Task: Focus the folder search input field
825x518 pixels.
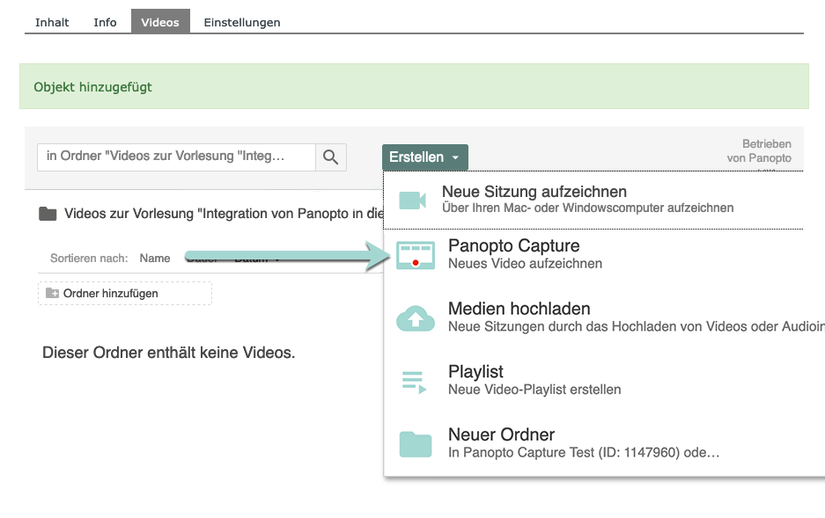Action: (176, 157)
